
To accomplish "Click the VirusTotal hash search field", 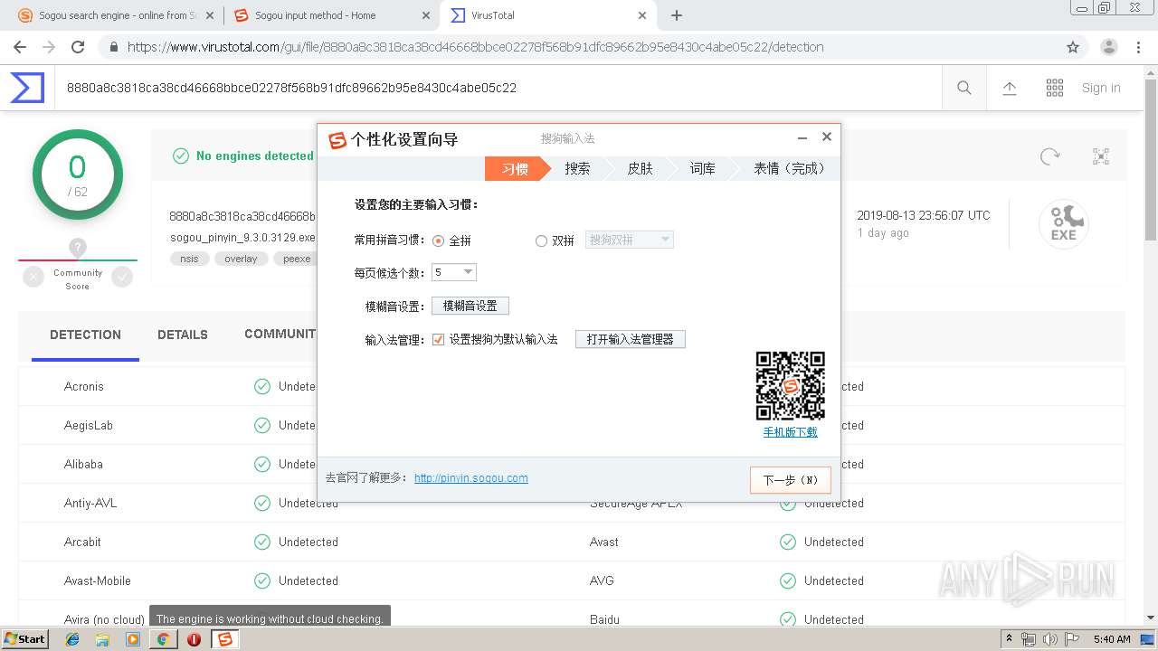I will pos(498,88).
